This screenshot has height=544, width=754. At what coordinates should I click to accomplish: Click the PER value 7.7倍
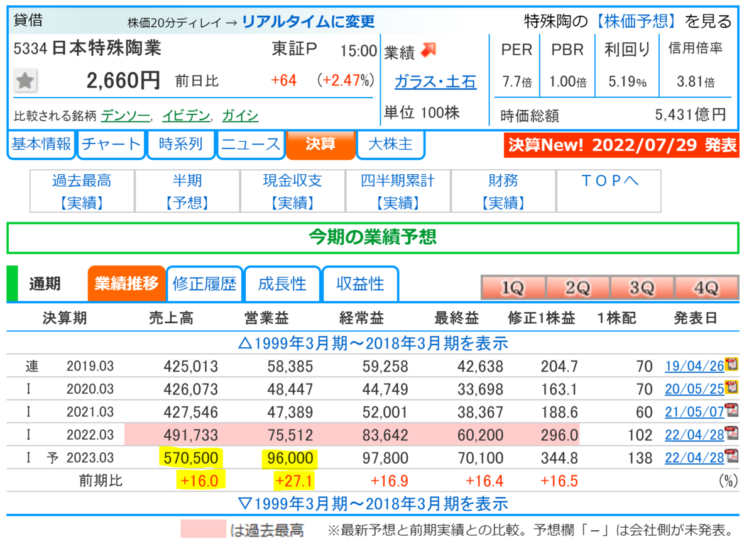(517, 82)
